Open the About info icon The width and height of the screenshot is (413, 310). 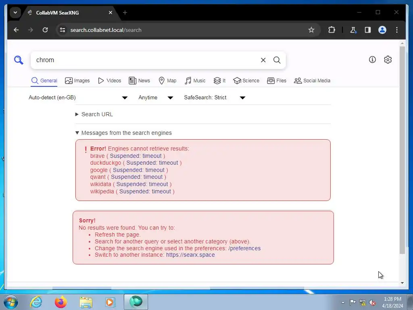click(372, 60)
